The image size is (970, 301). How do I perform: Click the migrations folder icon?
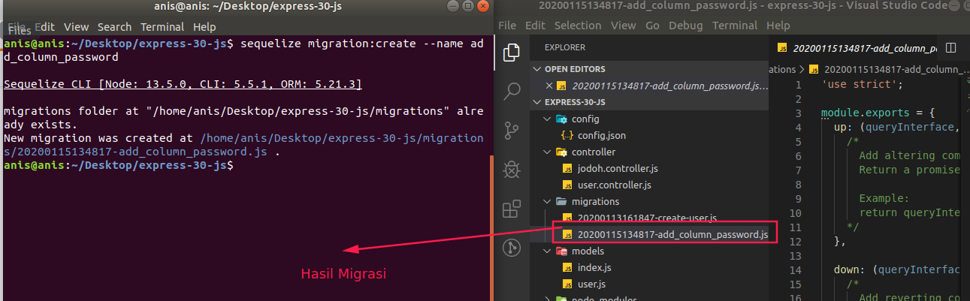[561, 201]
